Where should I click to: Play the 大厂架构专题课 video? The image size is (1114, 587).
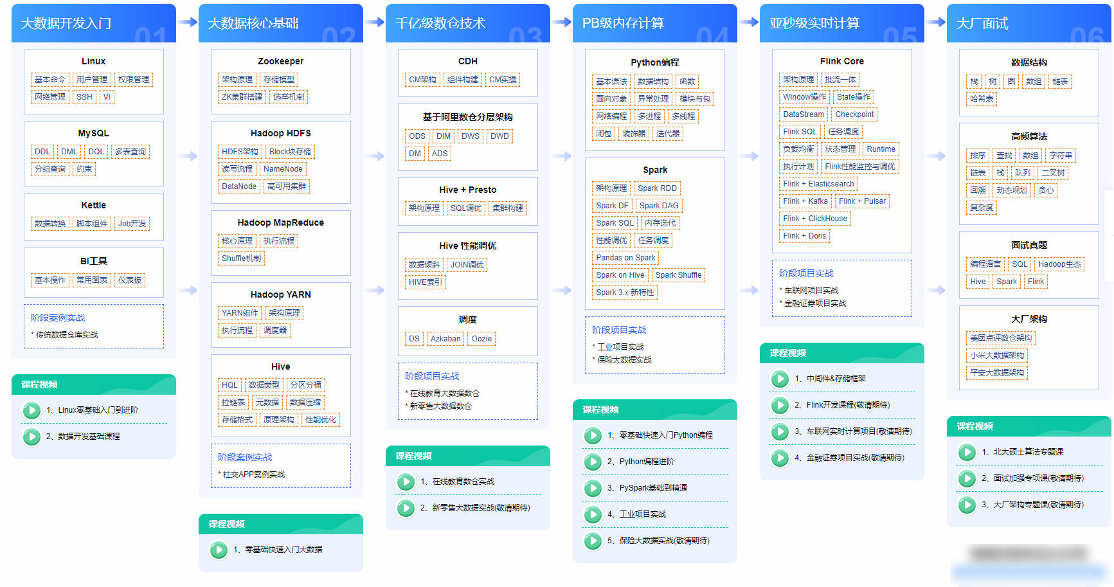967,505
